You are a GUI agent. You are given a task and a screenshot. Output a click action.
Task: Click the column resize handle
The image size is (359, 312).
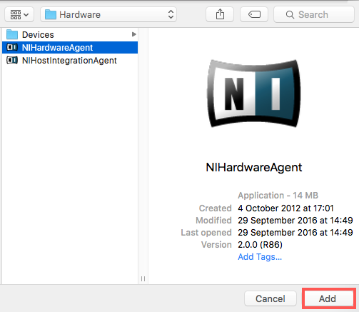(x=143, y=278)
